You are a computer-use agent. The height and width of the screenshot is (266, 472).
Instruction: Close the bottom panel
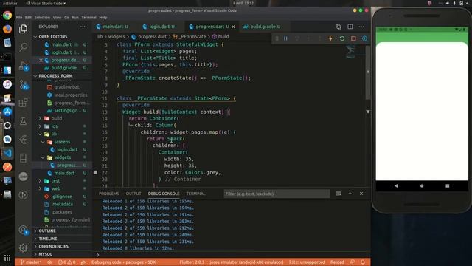click(361, 194)
